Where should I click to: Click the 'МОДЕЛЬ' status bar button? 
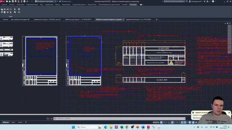156,122
